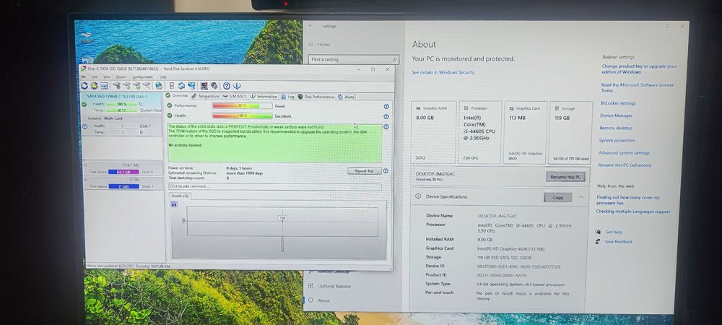
Task: Click the help icon beside Performance bar
Action: (386, 106)
